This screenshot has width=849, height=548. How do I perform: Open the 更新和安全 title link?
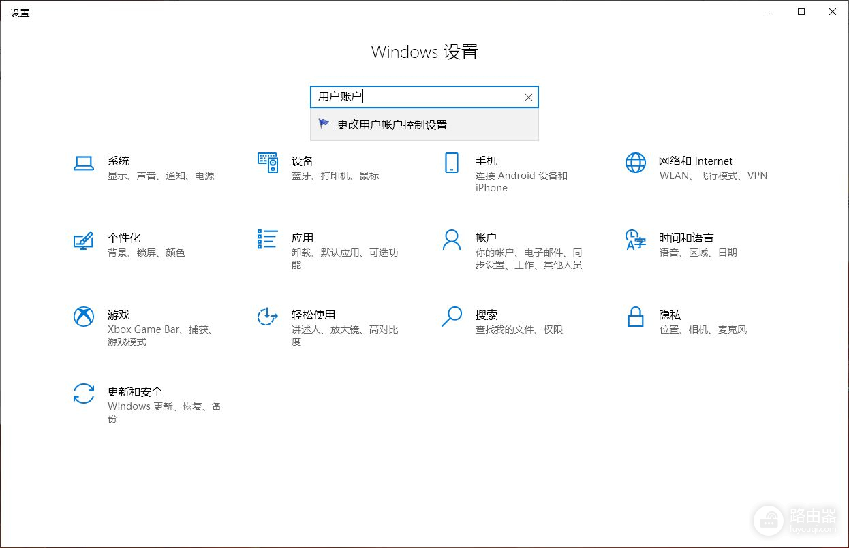(135, 392)
